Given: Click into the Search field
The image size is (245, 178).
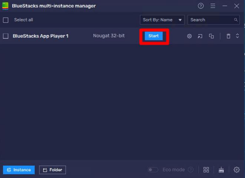Looking at the screenshot, I should click(x=213, y=20).
